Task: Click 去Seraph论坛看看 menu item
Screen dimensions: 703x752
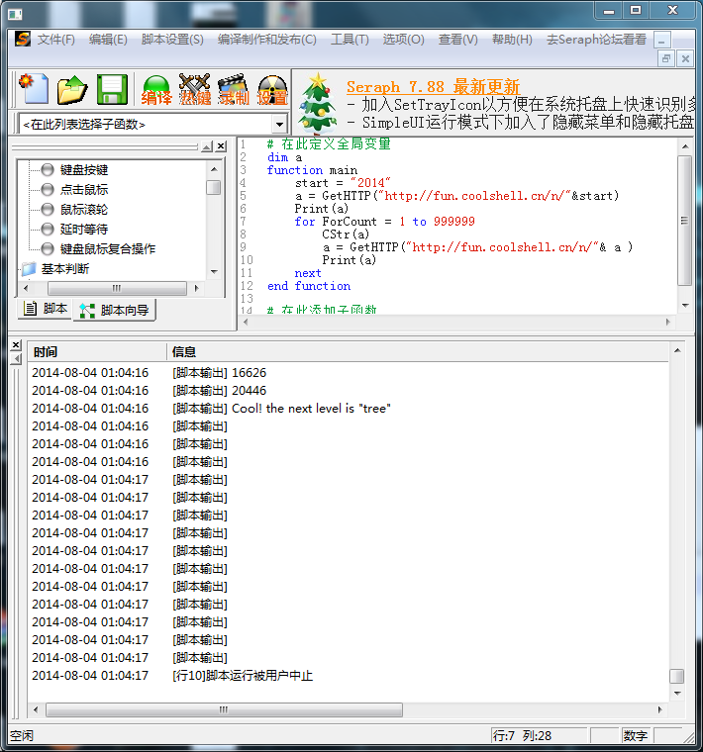Action: coord(596,40)
